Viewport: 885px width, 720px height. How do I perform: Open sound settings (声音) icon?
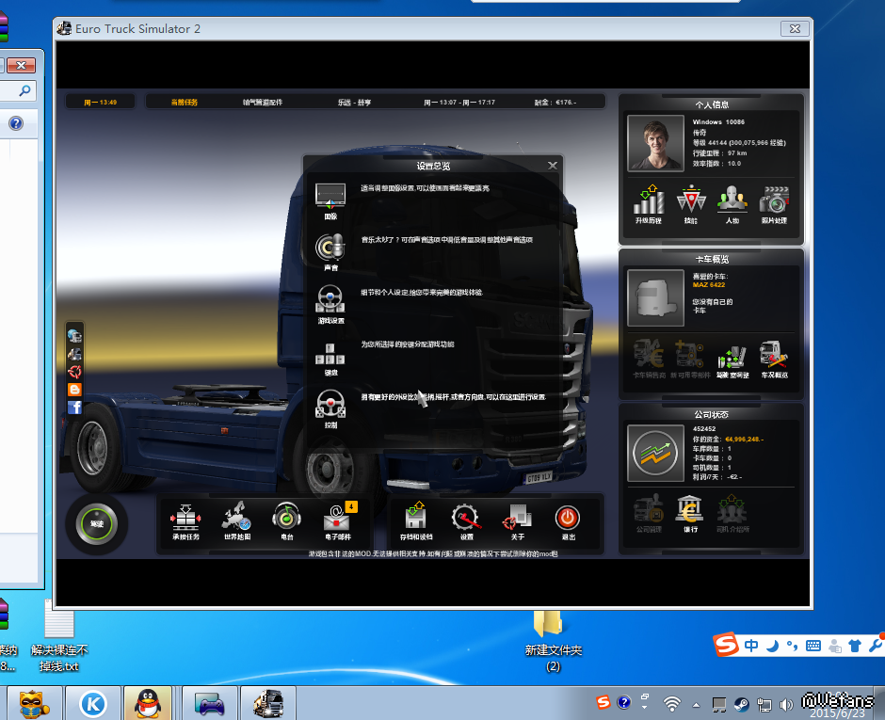[330, 248]
